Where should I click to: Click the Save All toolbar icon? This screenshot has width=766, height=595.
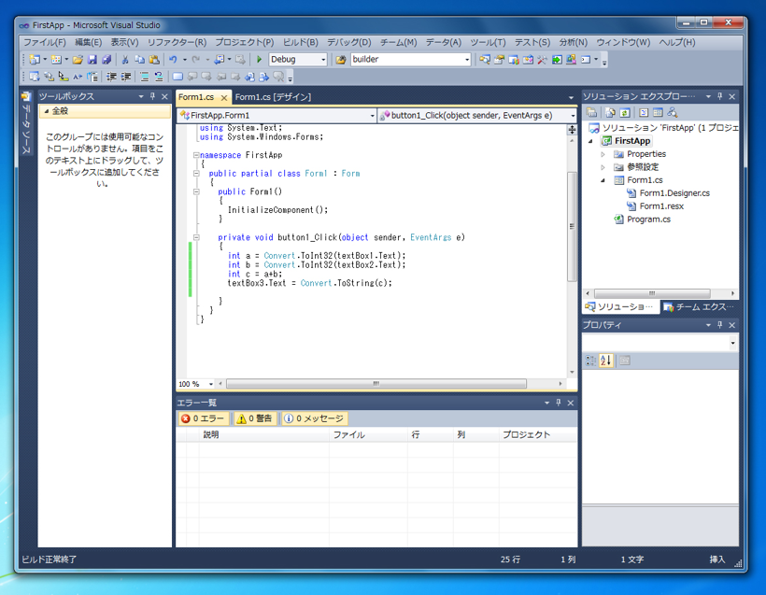point(106,59)
